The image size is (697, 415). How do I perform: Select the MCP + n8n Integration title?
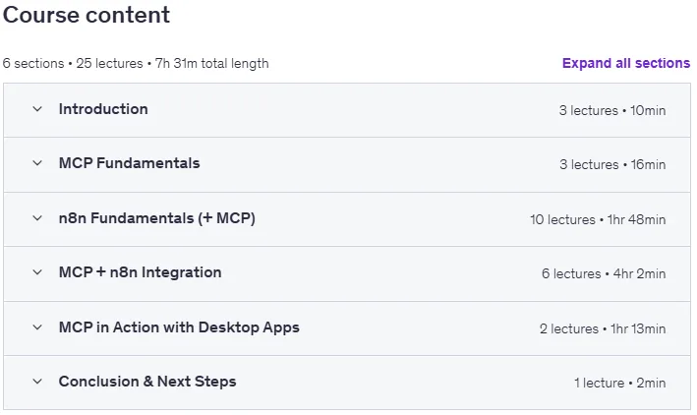coord(140,272)
